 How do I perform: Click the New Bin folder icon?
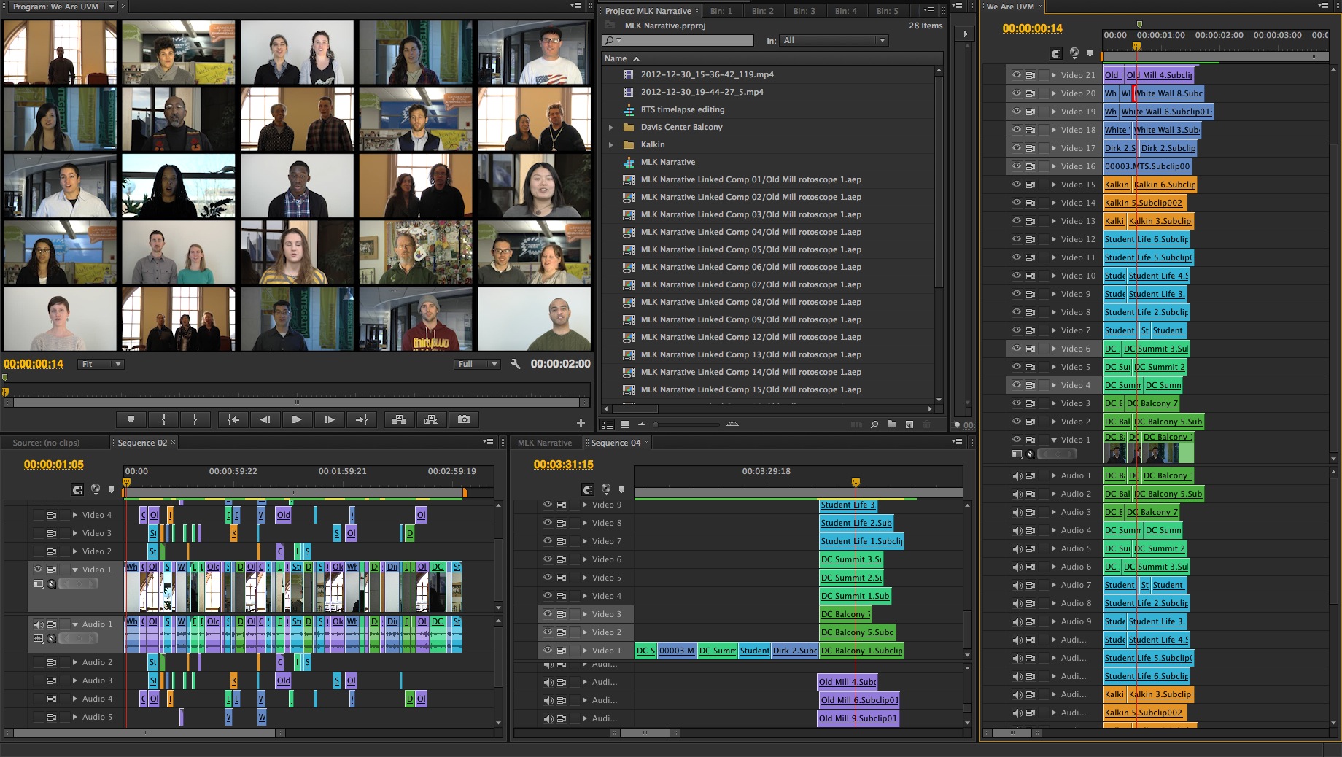(891, 424)
